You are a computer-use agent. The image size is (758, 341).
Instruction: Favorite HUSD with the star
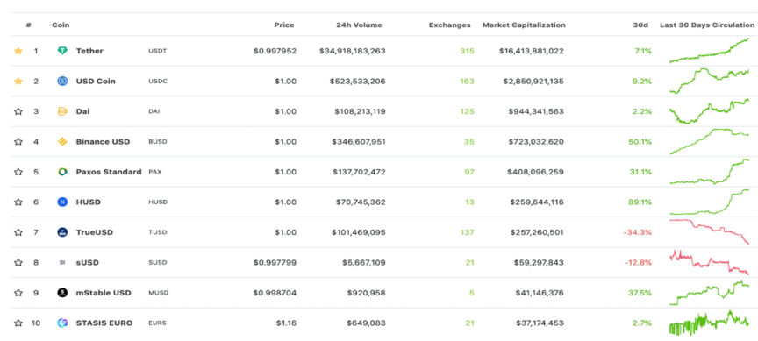(18, 202)
